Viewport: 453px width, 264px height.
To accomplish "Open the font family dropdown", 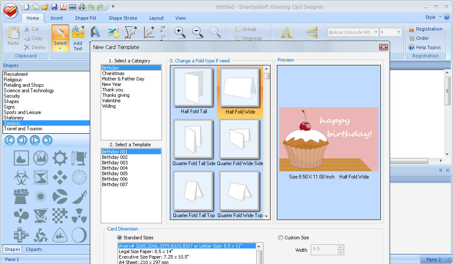I will pos(376,32).
